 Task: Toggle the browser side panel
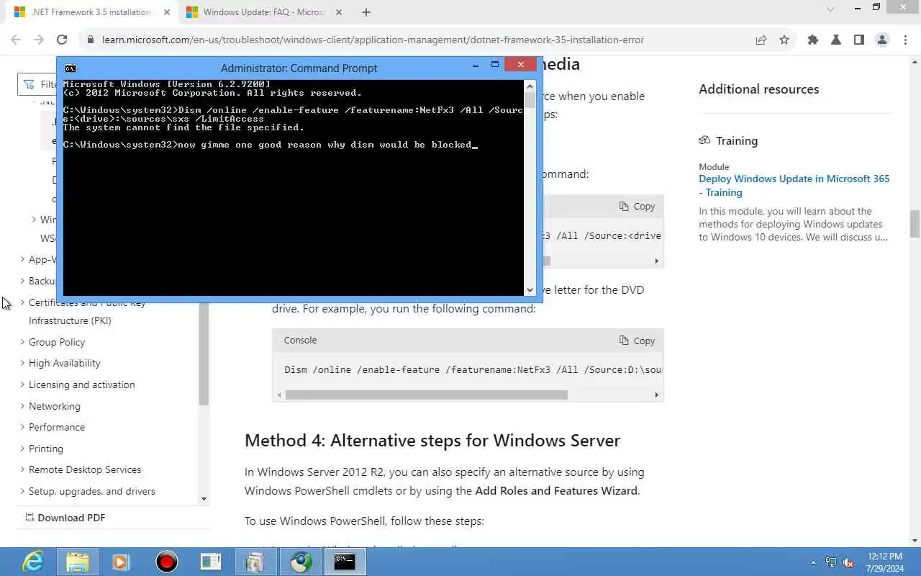tap(859, 40)
